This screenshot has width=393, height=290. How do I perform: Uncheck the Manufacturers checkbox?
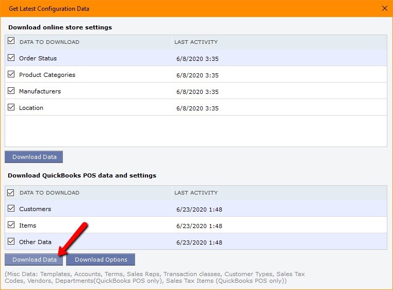pos(11,91)
